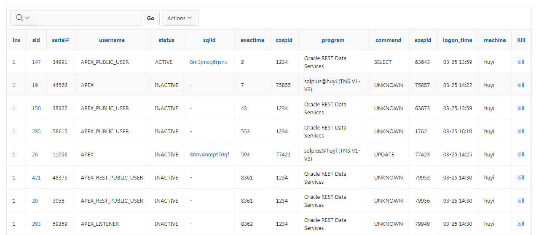Open sqlid 8nnv4nmpt70qf link

[x=209, y=155]
